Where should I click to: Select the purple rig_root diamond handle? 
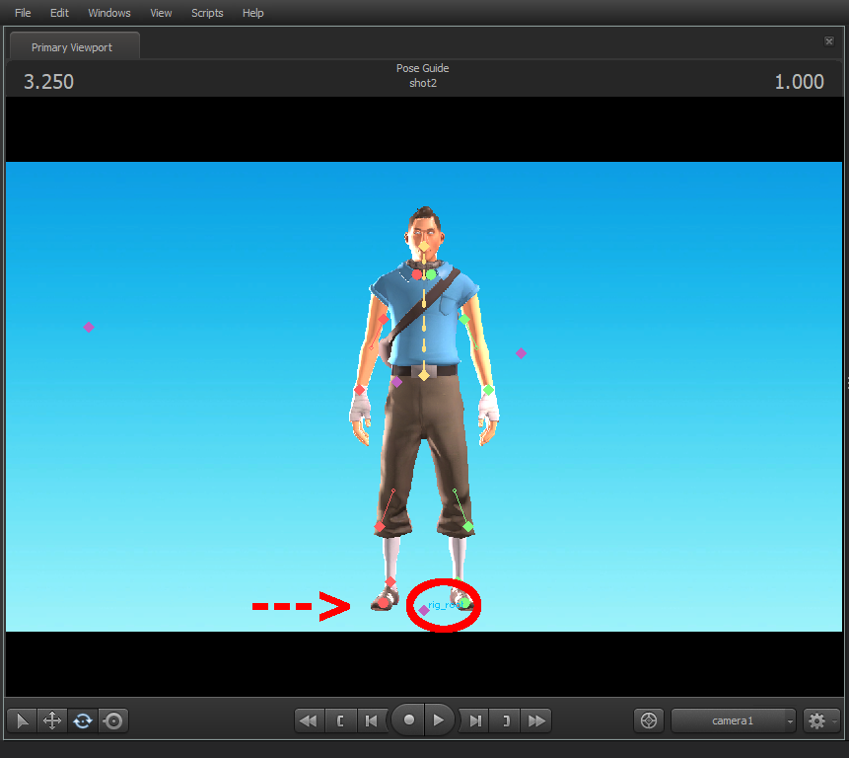pos(424,611)
